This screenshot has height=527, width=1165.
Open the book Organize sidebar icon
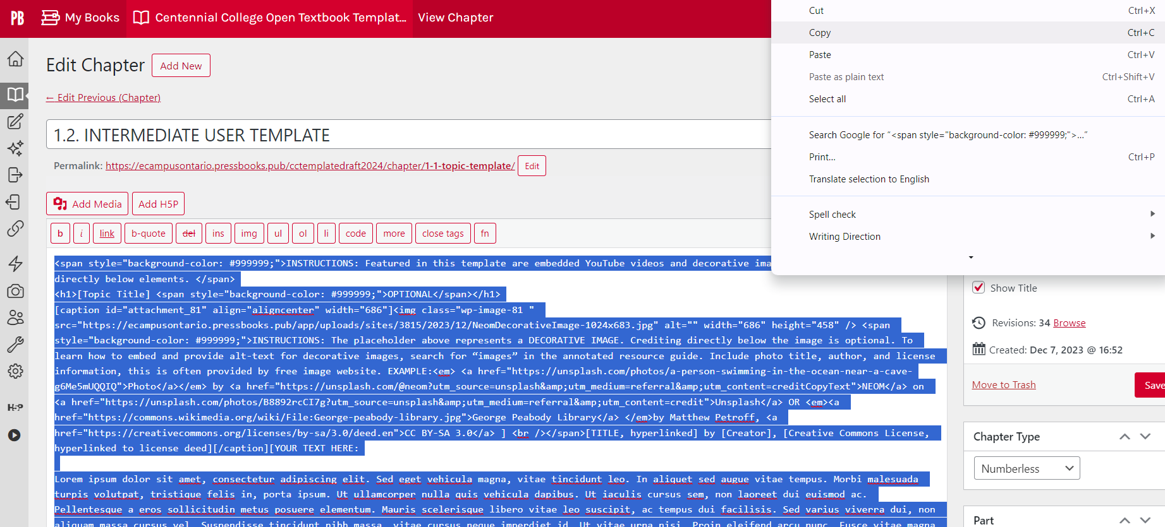(x=15, y=95)
